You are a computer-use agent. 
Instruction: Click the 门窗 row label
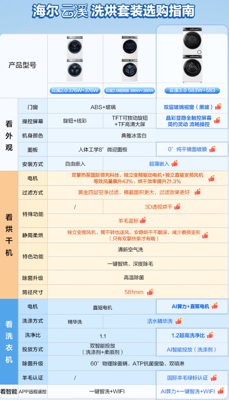coord(32,107)
